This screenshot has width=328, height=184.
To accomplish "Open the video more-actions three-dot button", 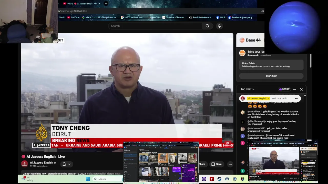I will click(x=230, y=164).
